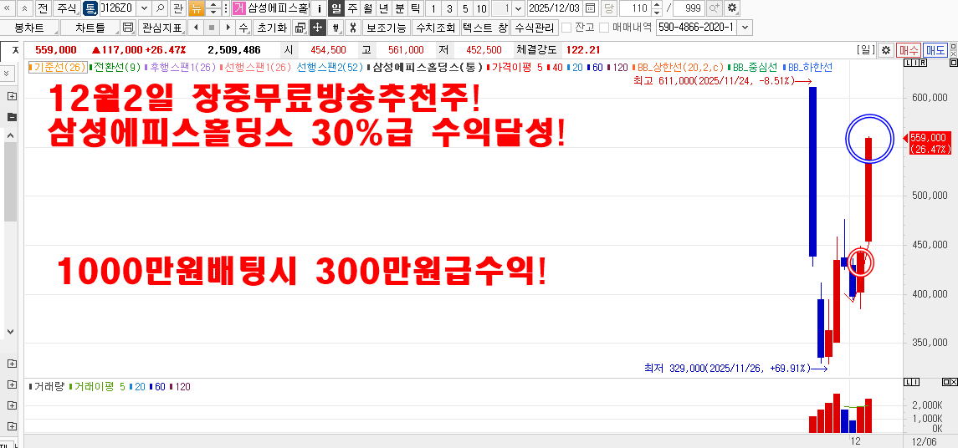Open the tick interval dropdown arrow
This screenshot has height=448, width=958.
pyautogui.click(x=519, y=8)
